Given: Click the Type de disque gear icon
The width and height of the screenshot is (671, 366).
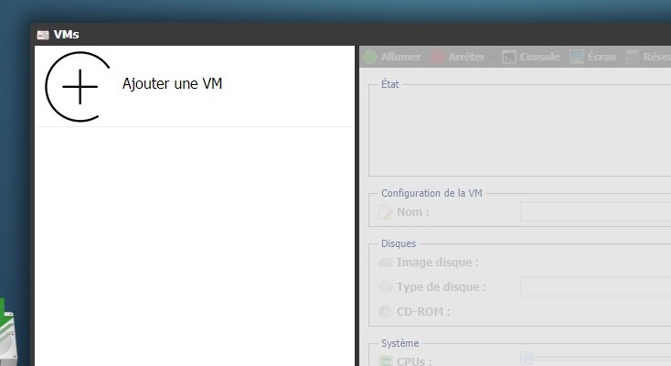Looking at the screenshot, I should (x=385, y=287).
